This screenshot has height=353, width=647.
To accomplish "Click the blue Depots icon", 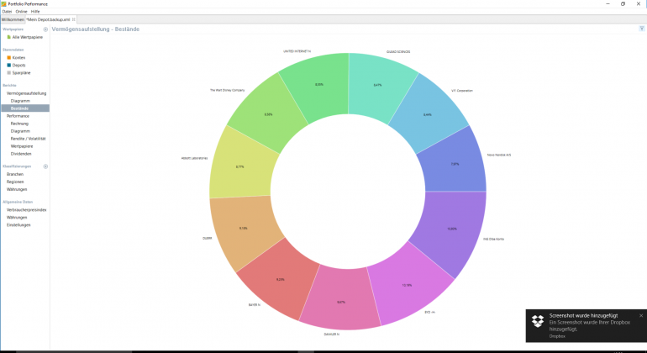I will tap(8, 65).
